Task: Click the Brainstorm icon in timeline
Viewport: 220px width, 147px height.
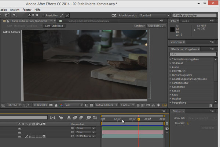Action: (89, 118)
